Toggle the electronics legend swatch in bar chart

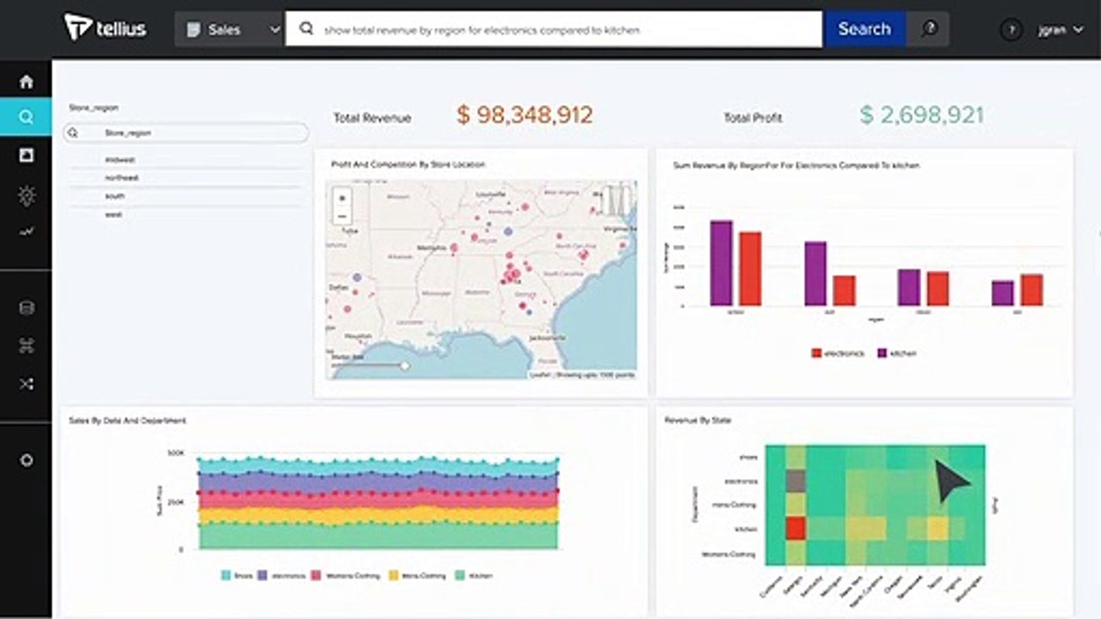tap(816, 352)
